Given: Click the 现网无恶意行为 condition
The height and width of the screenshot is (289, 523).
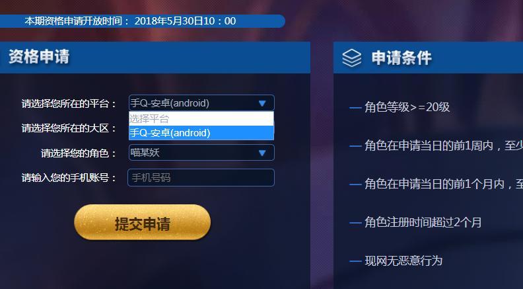Looking at the screenshot, I should click(x=403, y=261).
